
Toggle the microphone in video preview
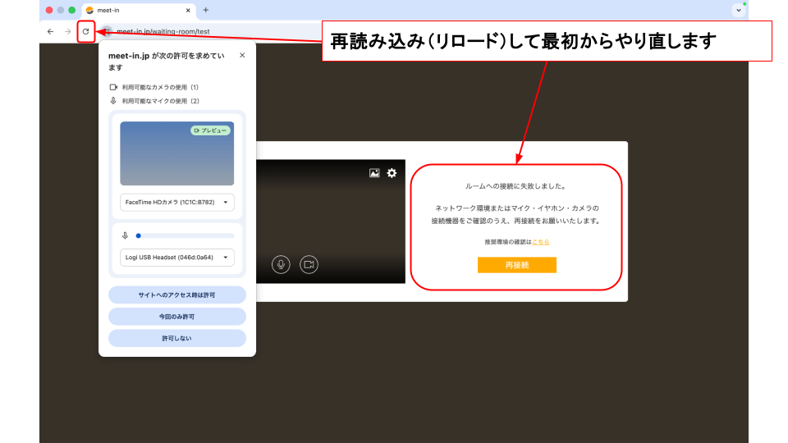click(281, 264)
